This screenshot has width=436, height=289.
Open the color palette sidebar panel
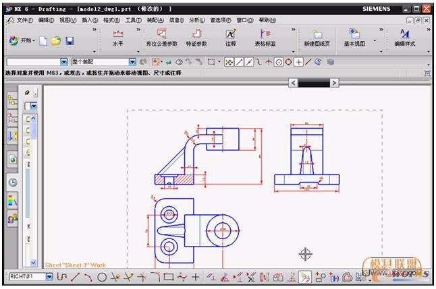click(12, 200)
